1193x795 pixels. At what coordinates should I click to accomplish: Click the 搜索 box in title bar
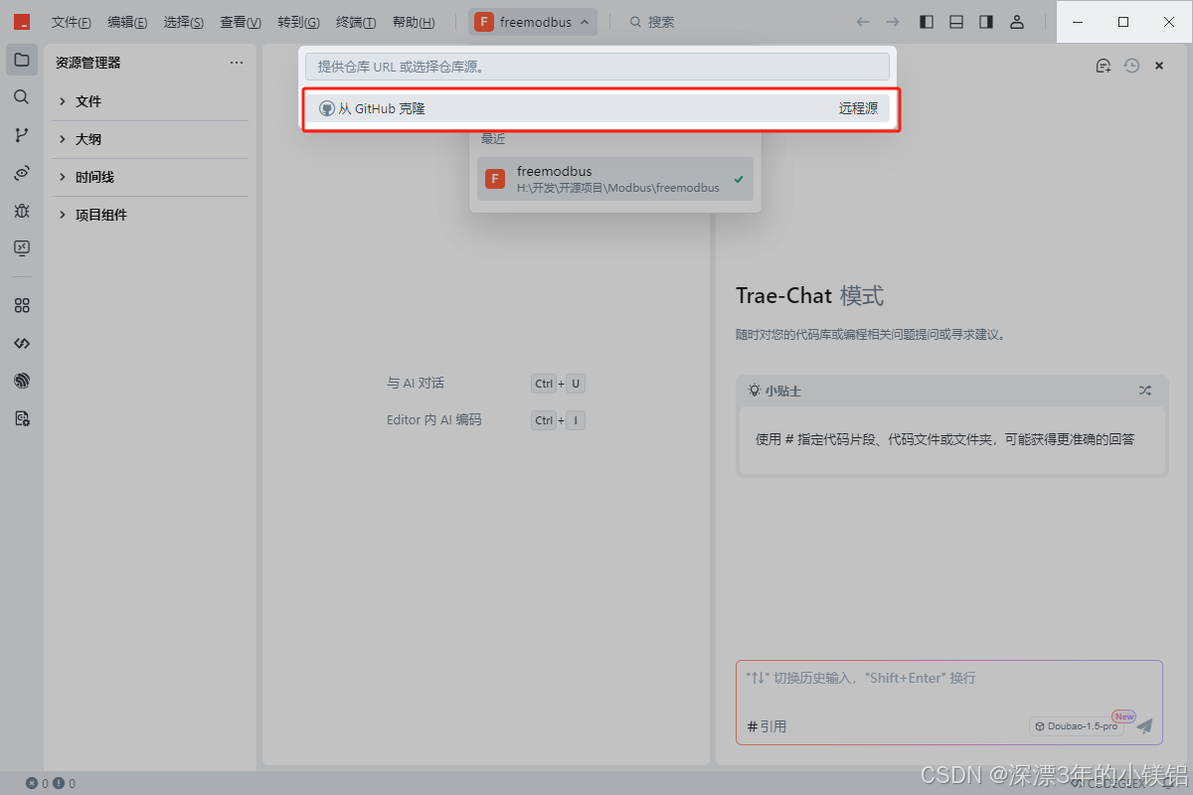pos(652,22)
